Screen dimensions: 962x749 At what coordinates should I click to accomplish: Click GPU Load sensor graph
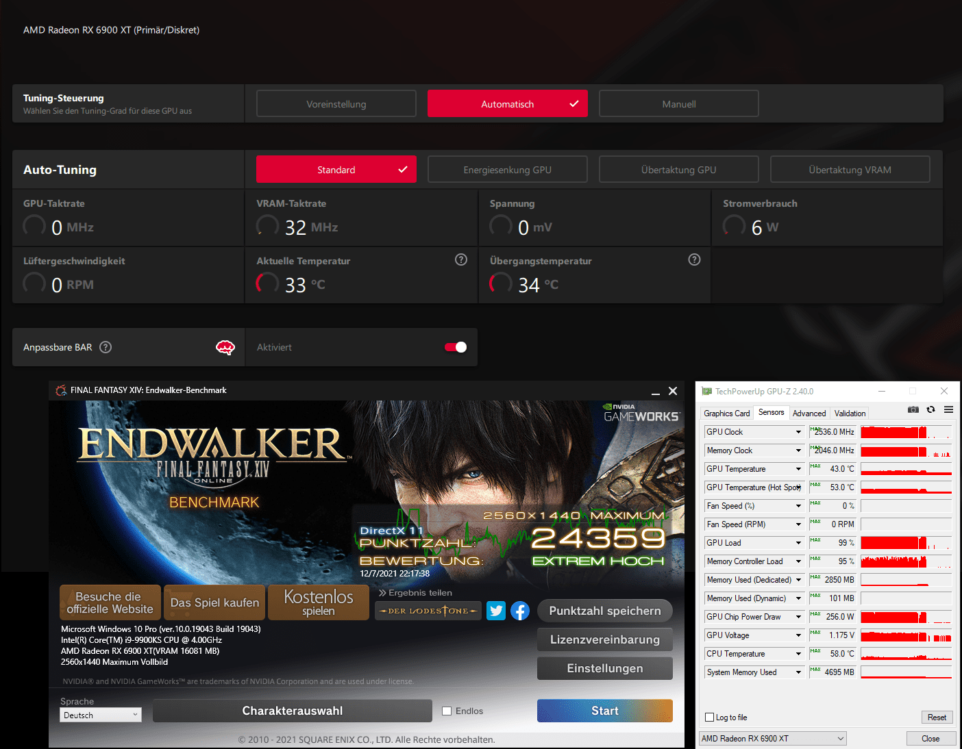pyautogui.click(x=906, y=543)
